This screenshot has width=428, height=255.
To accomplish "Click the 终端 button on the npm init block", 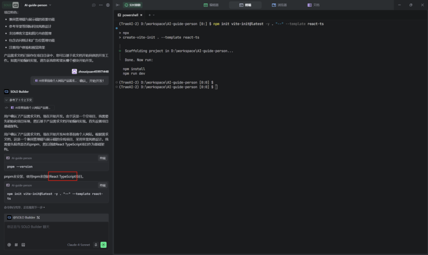I will [103, 185].
